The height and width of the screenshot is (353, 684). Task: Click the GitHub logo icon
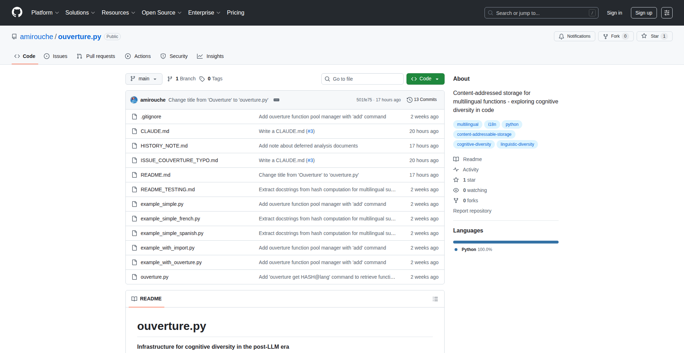click(17, 12)
